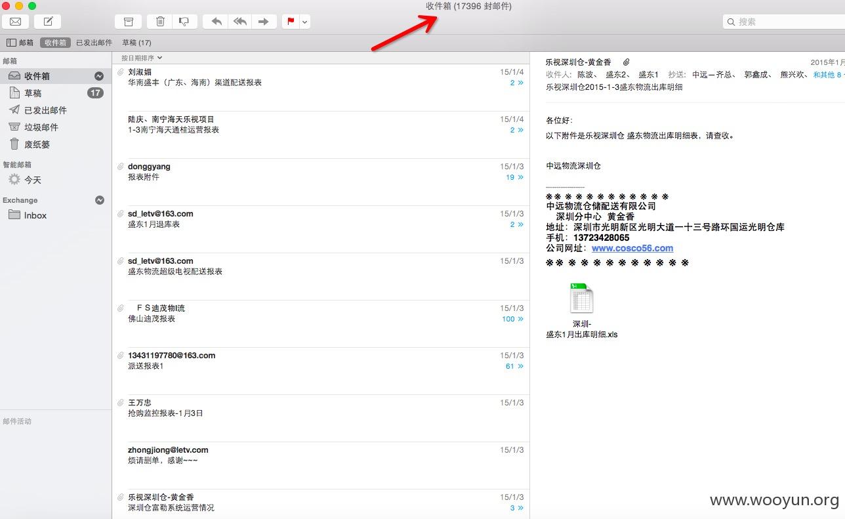Expand thread count 61 for 派送报表1

click(515, 366)
